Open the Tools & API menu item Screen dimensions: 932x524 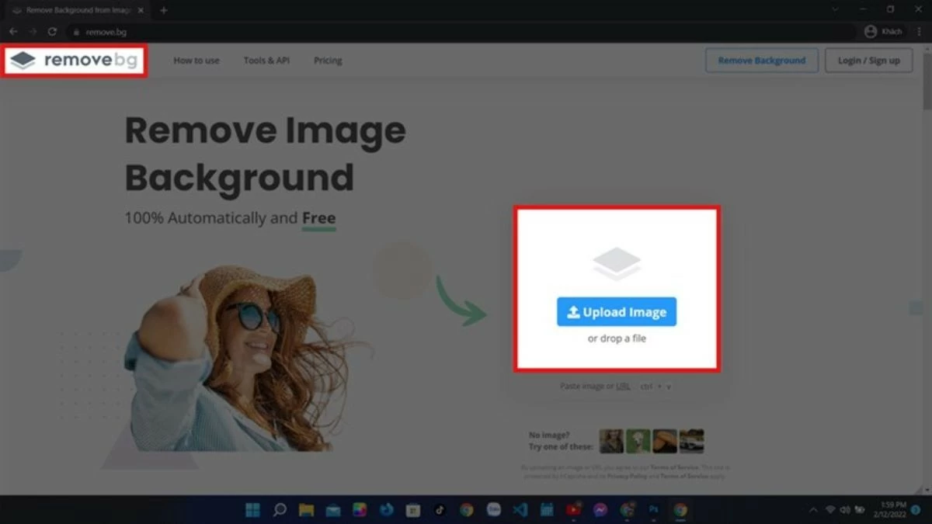[x=266, y=60]
